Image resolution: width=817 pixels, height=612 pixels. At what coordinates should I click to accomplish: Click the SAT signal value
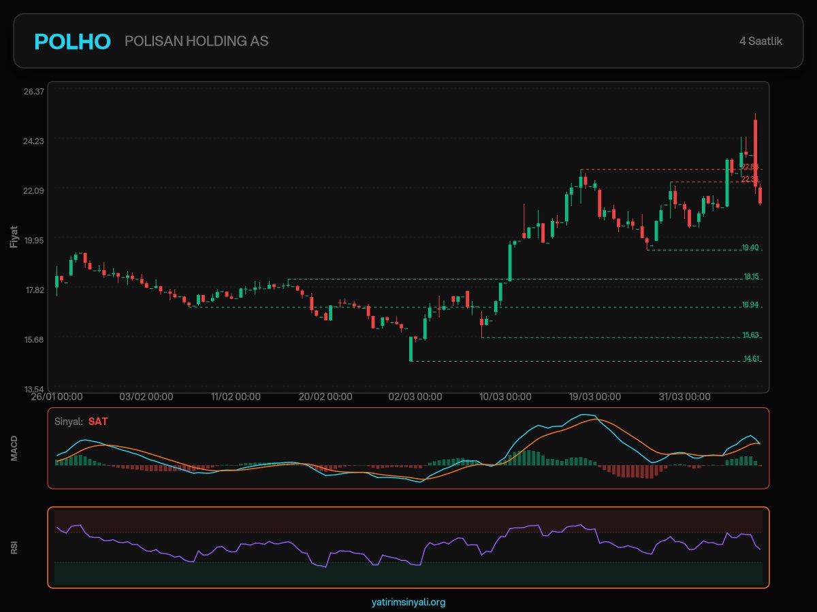pyautogui.click(x=98, y=422)
